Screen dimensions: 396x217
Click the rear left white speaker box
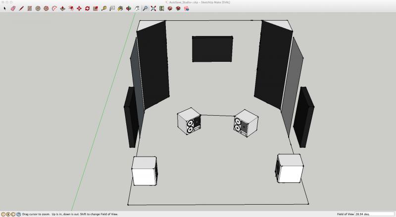[x=144, y=171]
